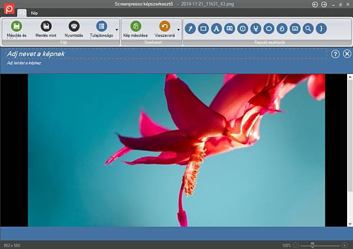
Task: Expand the Fájl group dropdown arrow
Action: 116,29
